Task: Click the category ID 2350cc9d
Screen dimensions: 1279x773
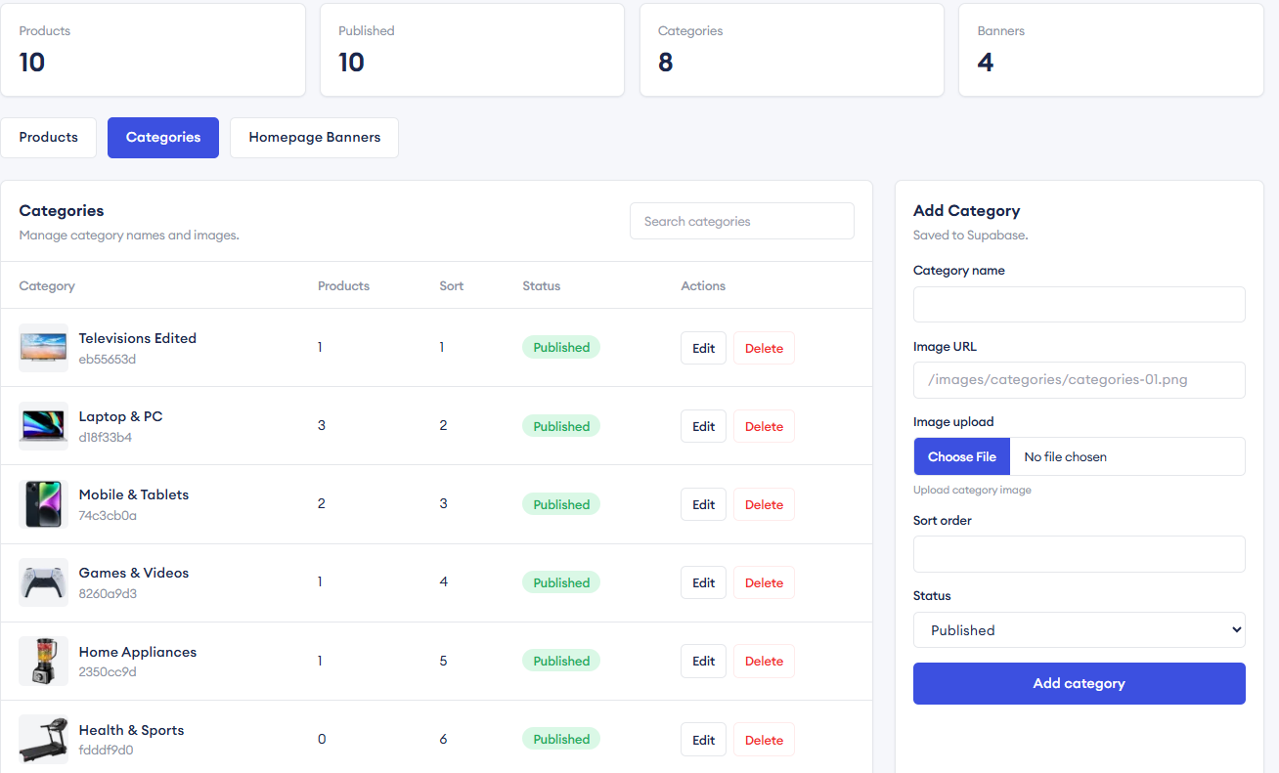Action: 108,672
